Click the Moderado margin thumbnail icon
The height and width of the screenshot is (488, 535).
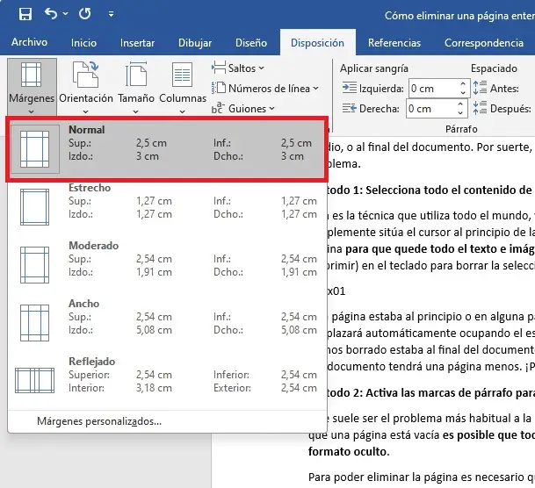point(34,265)
